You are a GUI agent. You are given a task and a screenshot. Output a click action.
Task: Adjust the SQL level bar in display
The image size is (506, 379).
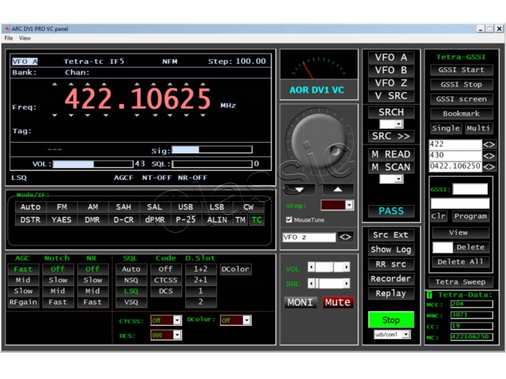(x=212, y=164)
